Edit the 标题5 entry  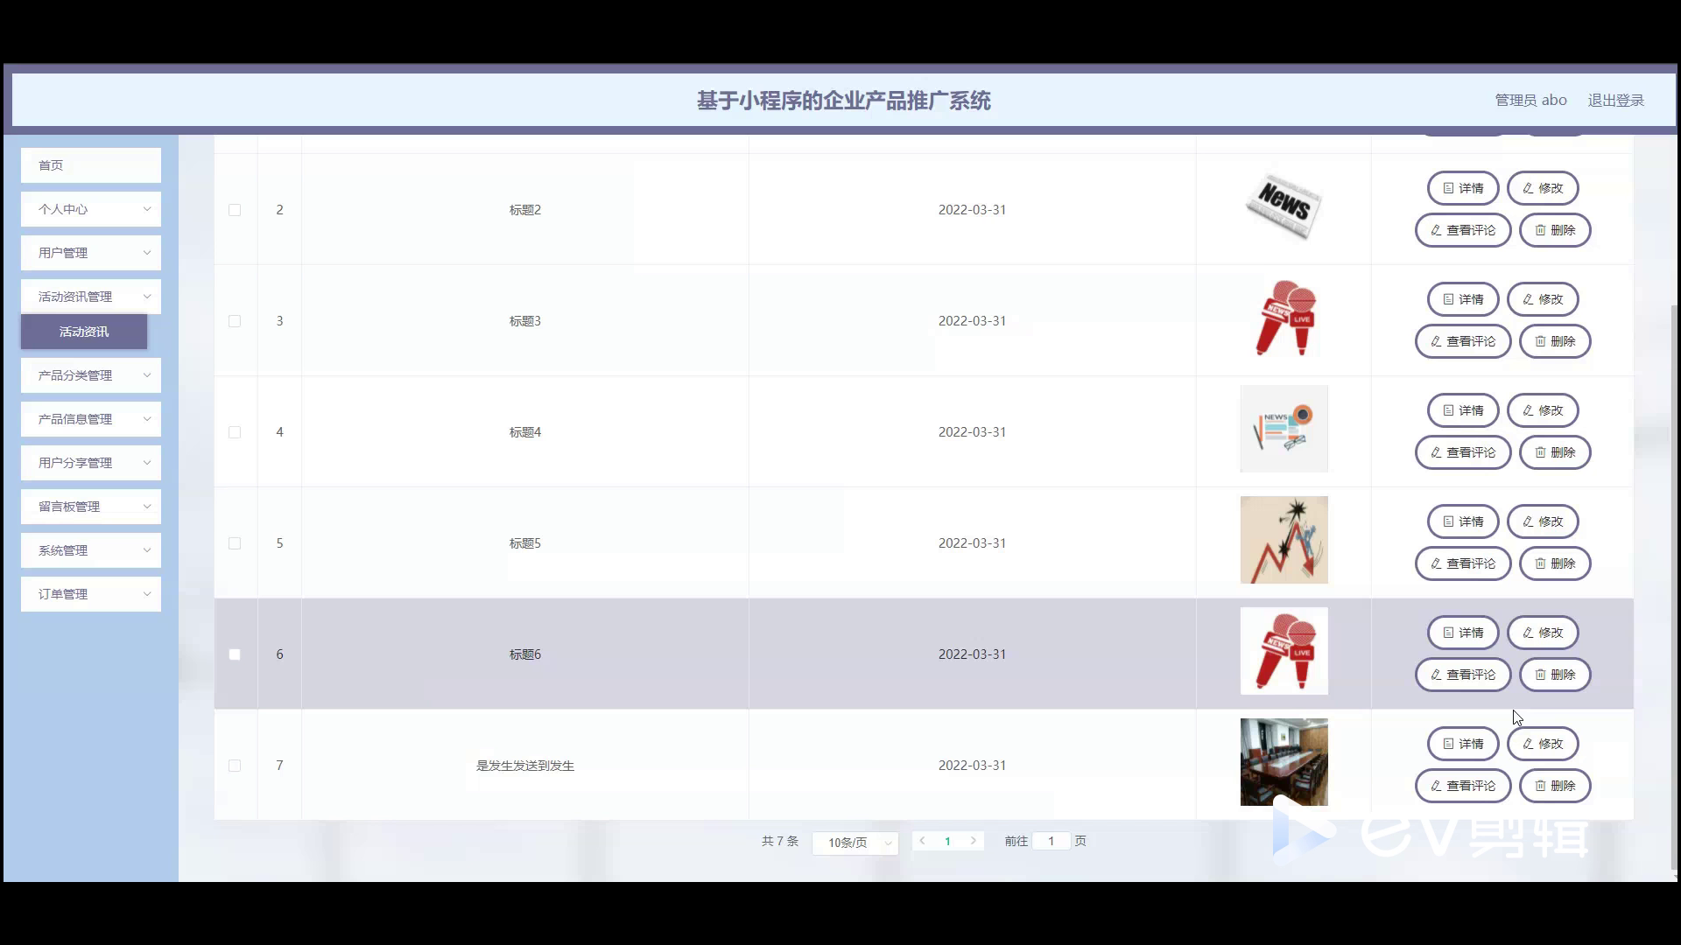tap(1543, 521)
